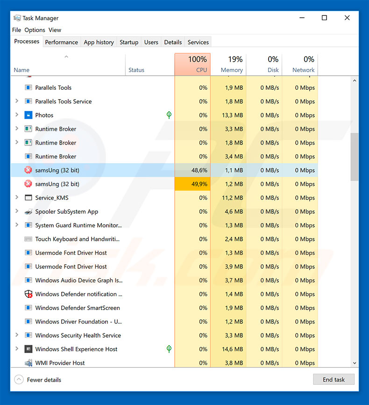Image resolution: width=369 pixels, height=405 pixels.
Task: Minimize the Task Manager window
Action: click(302, 18)
